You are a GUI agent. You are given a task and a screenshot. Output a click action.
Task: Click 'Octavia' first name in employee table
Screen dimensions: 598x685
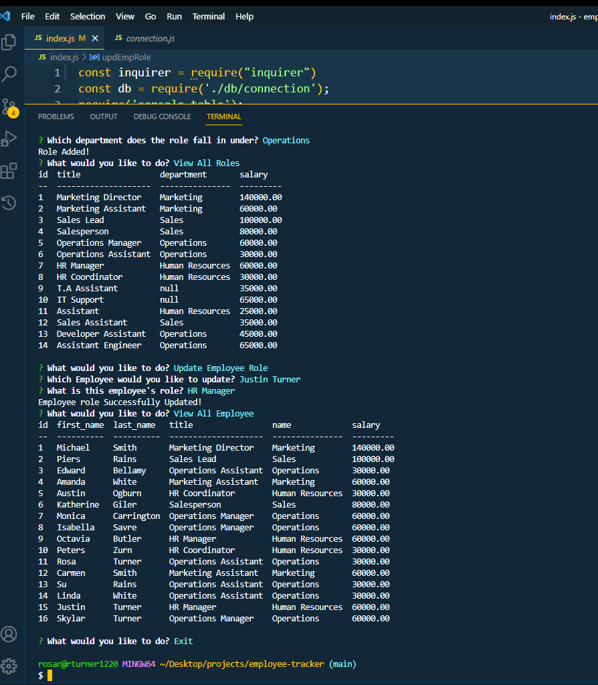pos(73,538)
